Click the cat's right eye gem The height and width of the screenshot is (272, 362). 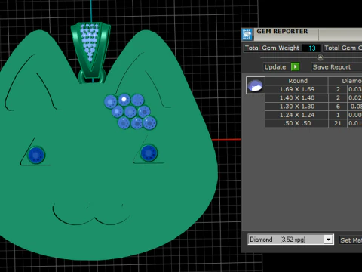pyautogui.click(x=149, y=153)
